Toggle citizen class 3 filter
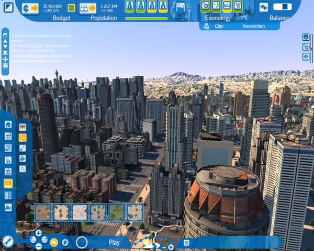314x251 pixels. point(152,6)
